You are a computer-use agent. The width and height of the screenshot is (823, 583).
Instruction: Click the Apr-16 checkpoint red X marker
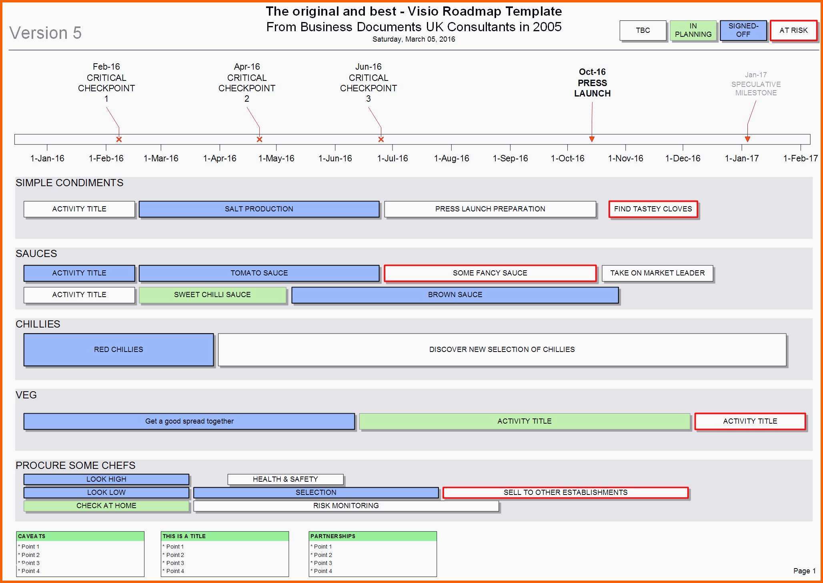[x=259, y=139]
